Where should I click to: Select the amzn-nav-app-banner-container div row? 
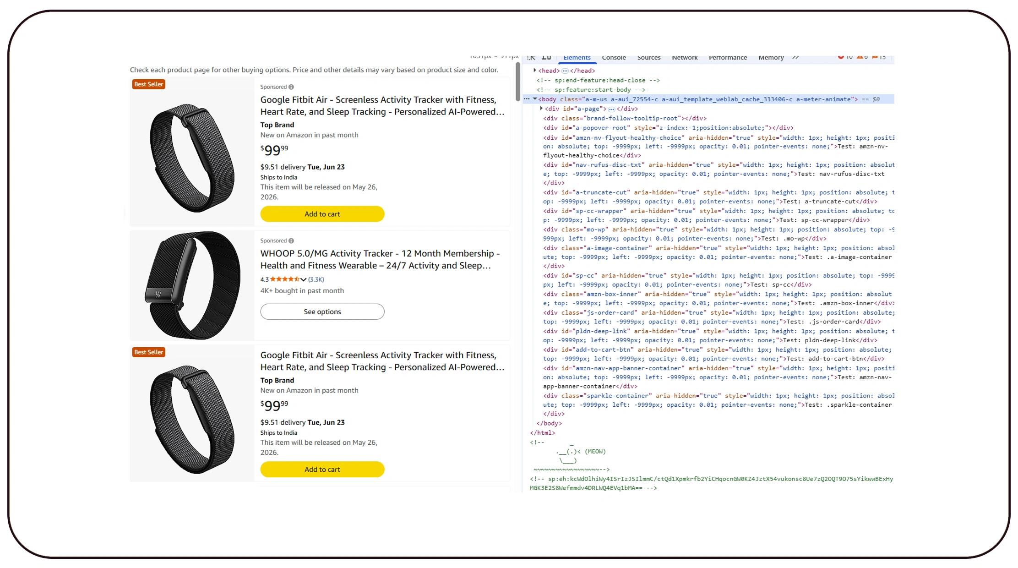click(719, 377)
